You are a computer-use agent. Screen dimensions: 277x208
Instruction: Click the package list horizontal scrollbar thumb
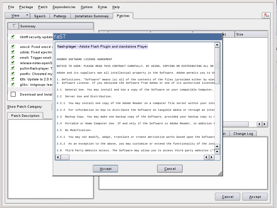tap(236, 124)
